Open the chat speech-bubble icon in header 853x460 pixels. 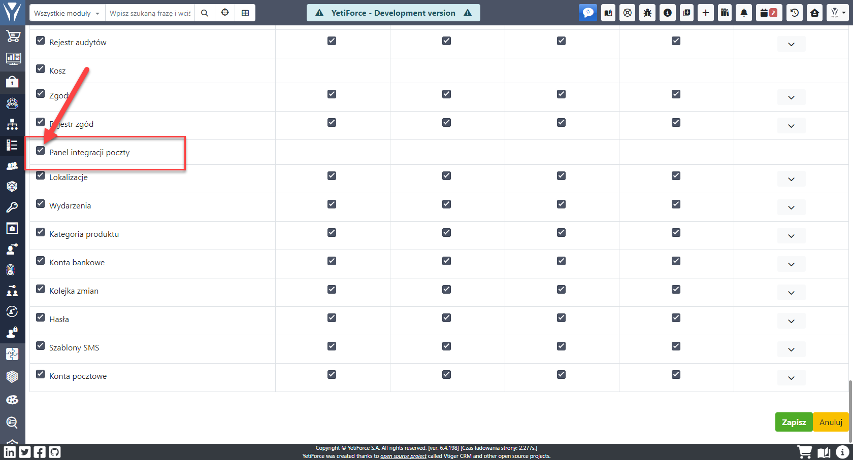click(587, 13)
